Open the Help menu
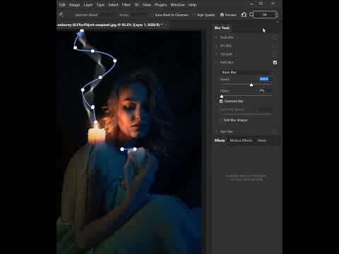Viewport: 339px width, 254px height. point(192,5)
